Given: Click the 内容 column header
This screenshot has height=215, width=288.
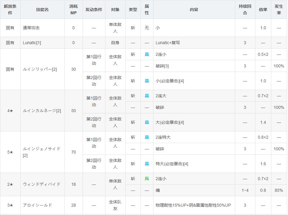Looking at the screenshot, I should 194,10.
